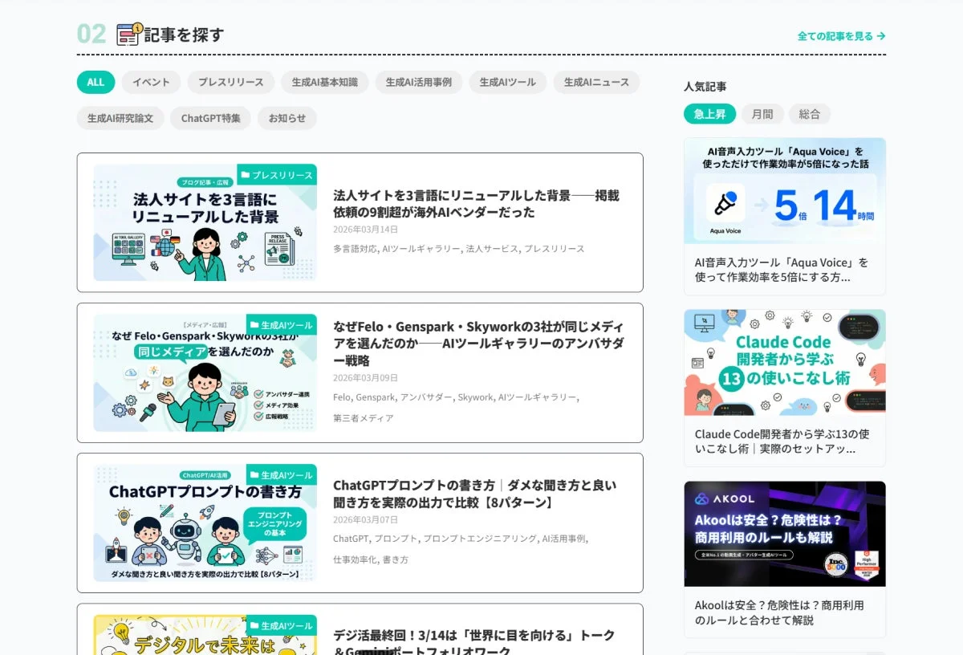Screen dimensions: 963x655
Task: Select the 生成AIニュース category filter
Action: 596,82
